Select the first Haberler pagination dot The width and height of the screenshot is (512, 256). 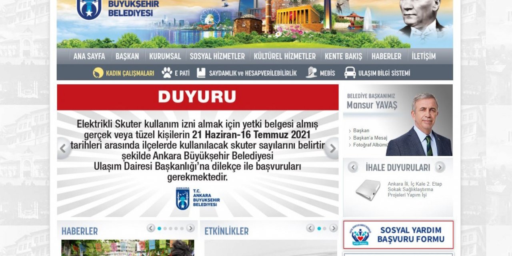(x=159, y=229)
